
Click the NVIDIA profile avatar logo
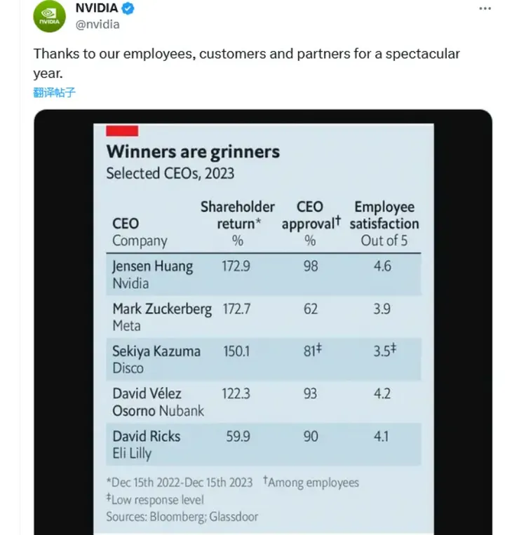click(49, 18)
